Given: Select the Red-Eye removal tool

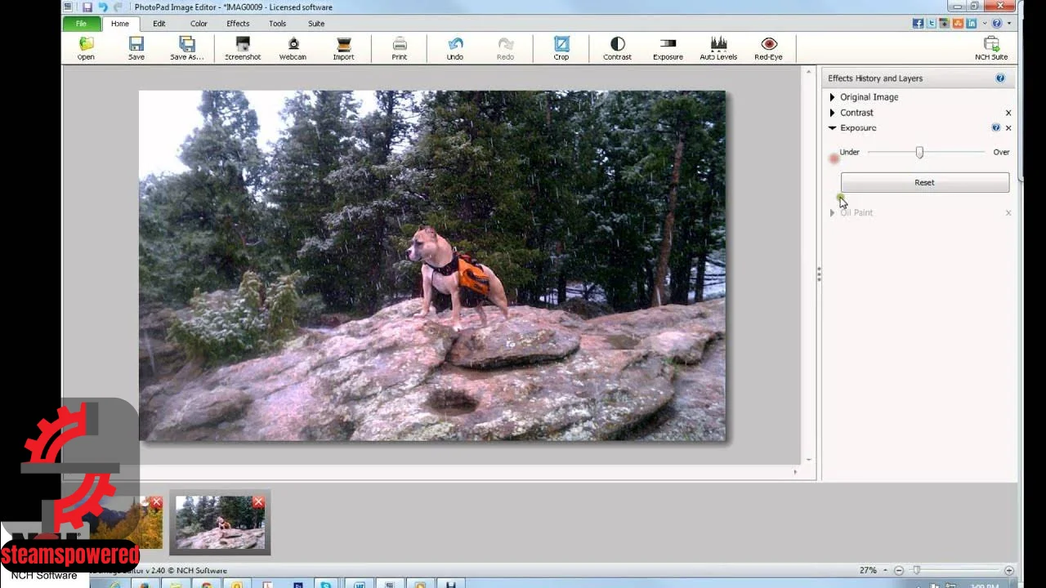Looking at the screenshot, I should pyautogui.click(x=768, y=49).
